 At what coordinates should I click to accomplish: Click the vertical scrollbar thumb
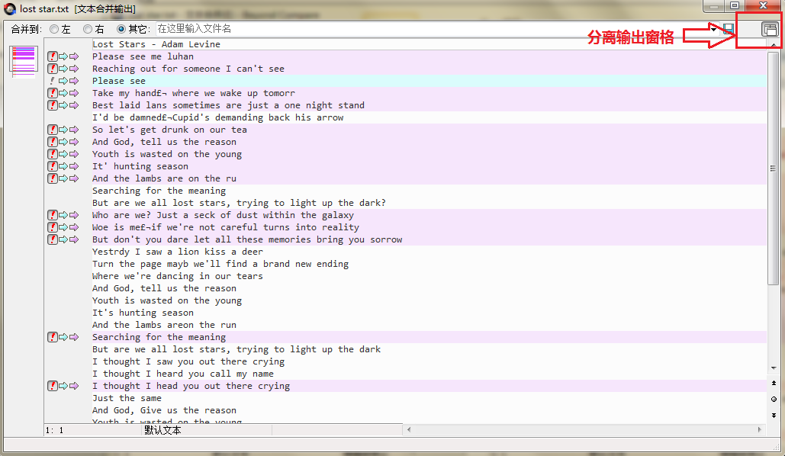point(774,168)
